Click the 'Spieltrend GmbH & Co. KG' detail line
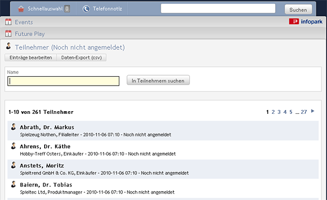Viewport: 327px width, 200px height. (104, 173)
